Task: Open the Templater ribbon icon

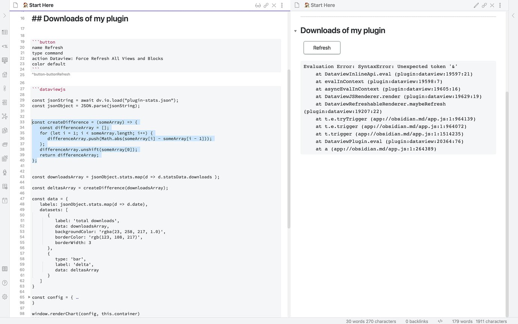Action: pos(5,46)
